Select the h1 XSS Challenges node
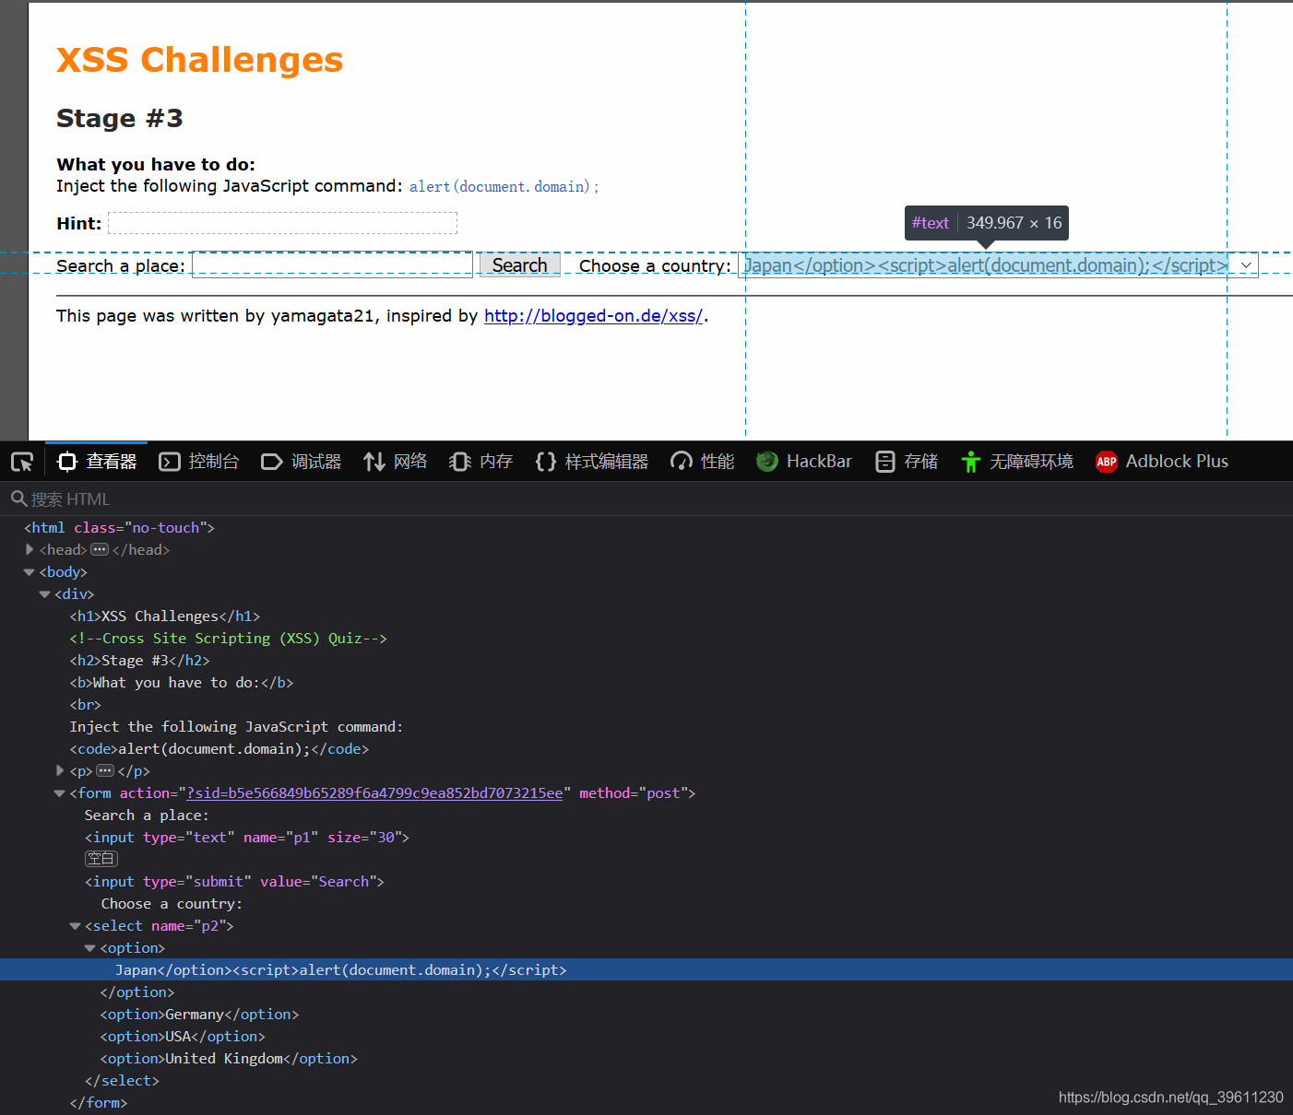 [165, 616]
